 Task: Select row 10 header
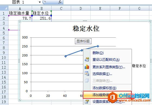pos(4,58)
